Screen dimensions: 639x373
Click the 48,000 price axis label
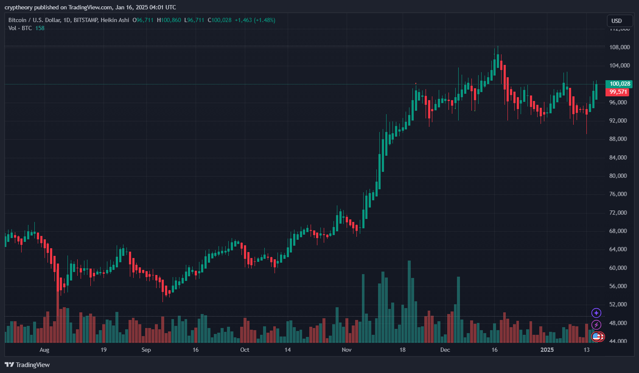(x=618, y=323)
